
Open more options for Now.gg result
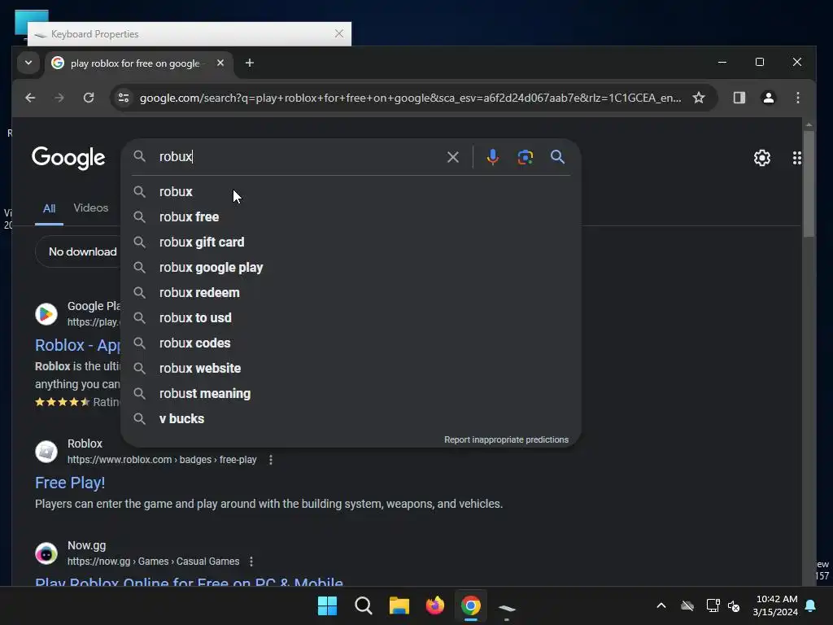(x=251, y=562)
